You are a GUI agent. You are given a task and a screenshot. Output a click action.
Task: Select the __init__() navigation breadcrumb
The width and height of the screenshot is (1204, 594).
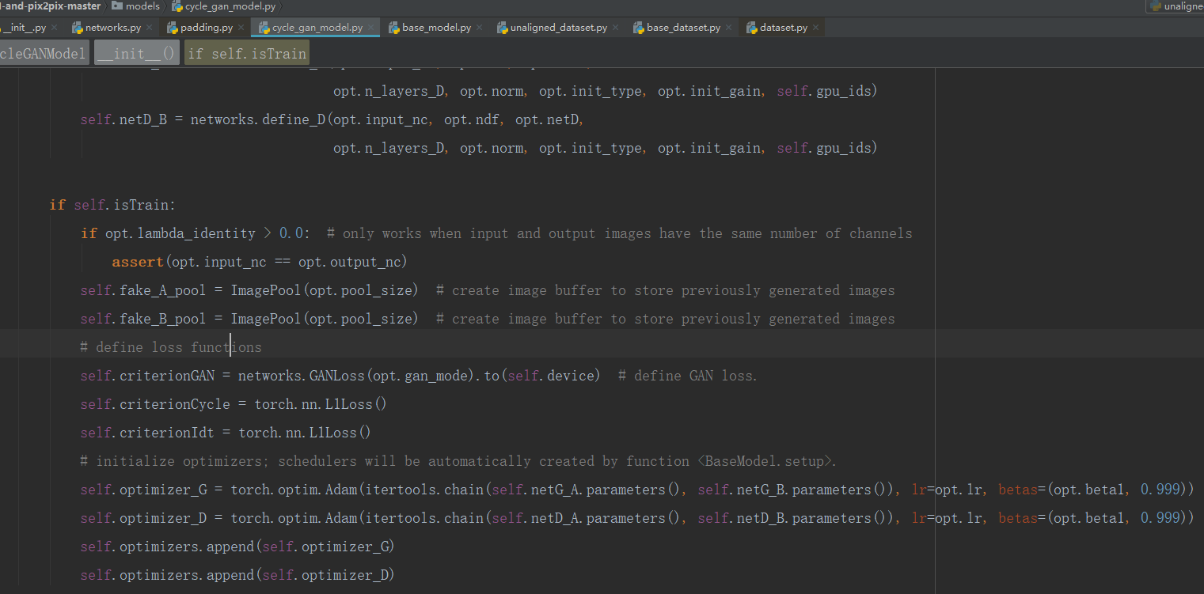[136, 52]
